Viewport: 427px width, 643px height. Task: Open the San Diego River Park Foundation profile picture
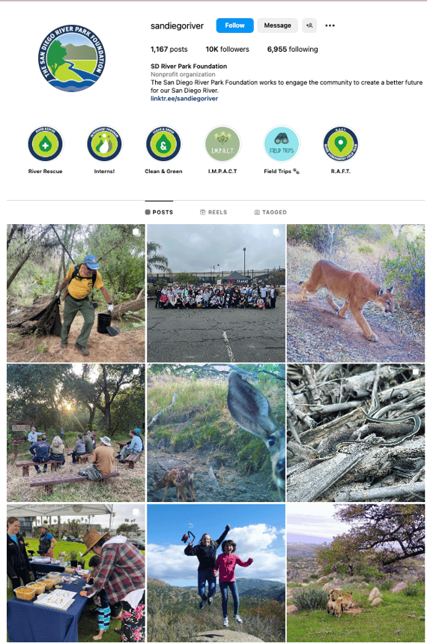click(72, 58)
